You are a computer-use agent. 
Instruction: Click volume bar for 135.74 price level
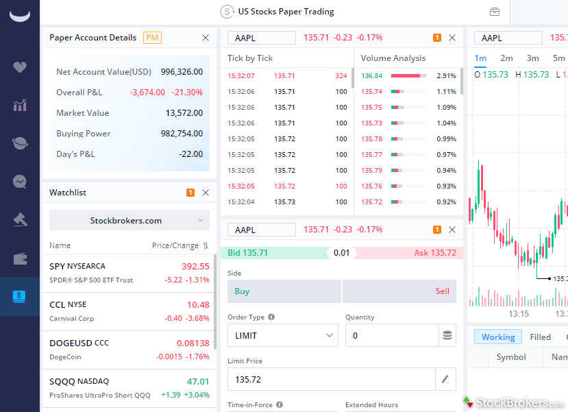pos(408,92)
